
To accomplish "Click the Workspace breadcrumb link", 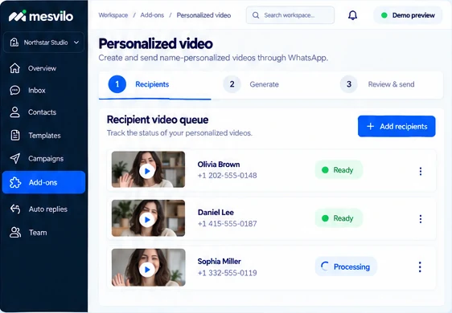I will point(113,15).
